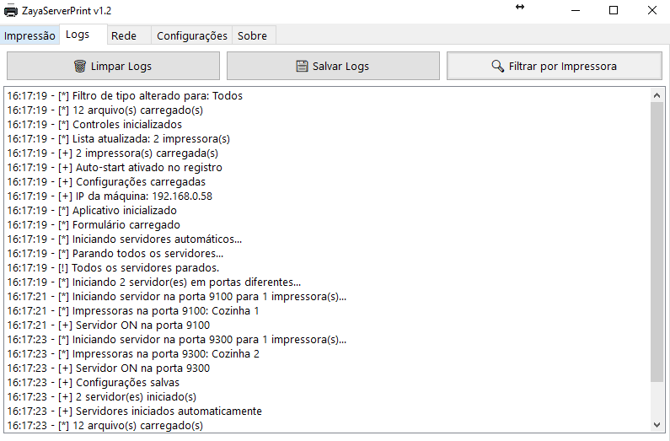Open the Configurações tab
670x441 pixels.
point(192,35)
